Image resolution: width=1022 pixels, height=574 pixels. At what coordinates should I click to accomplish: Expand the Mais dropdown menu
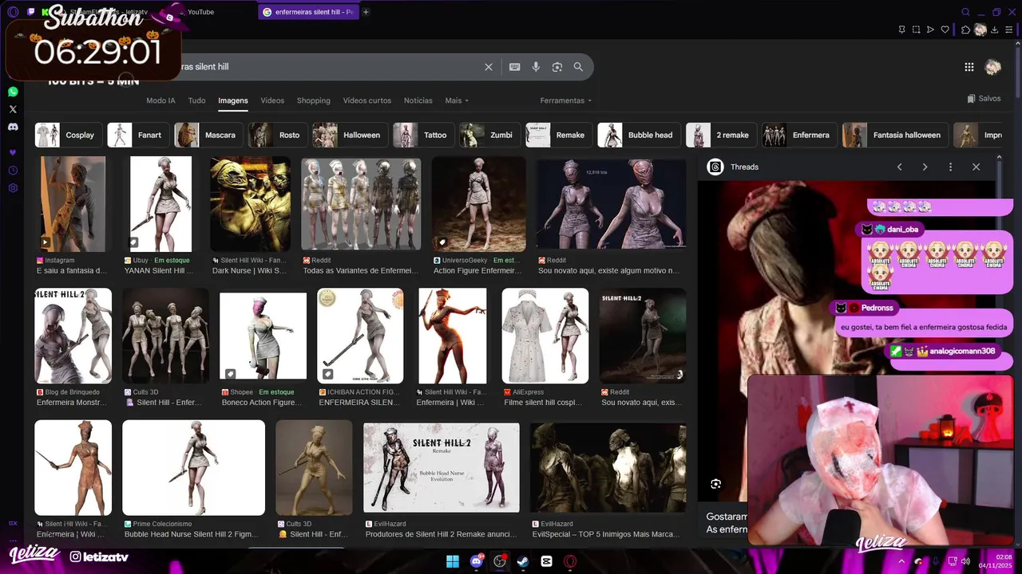pyautogui.click(x=457, y=100)
